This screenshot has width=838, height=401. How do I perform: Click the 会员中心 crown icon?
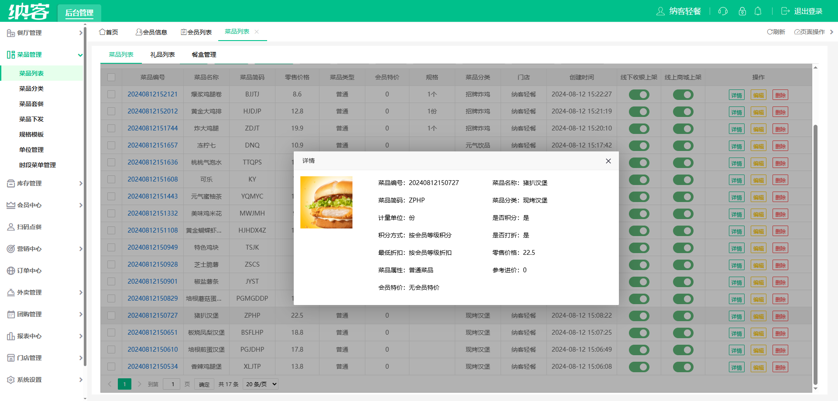click(x=11, y=205)
